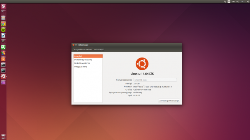Click the 'Nazwa urządzenia' label
This screenshot has width=250, height=140.
tap(124, 80)
